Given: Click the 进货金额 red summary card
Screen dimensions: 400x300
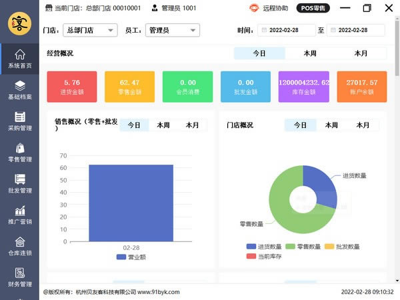Looking at the screenshot, I should [71, 87].
